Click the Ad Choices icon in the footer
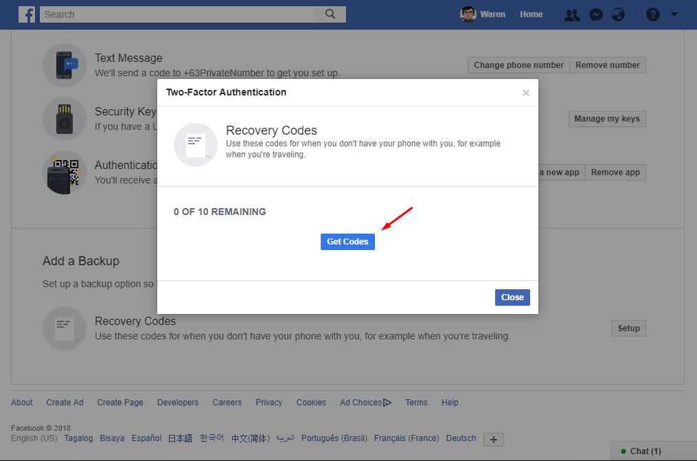697x461 pixels. tap(387, 402)
